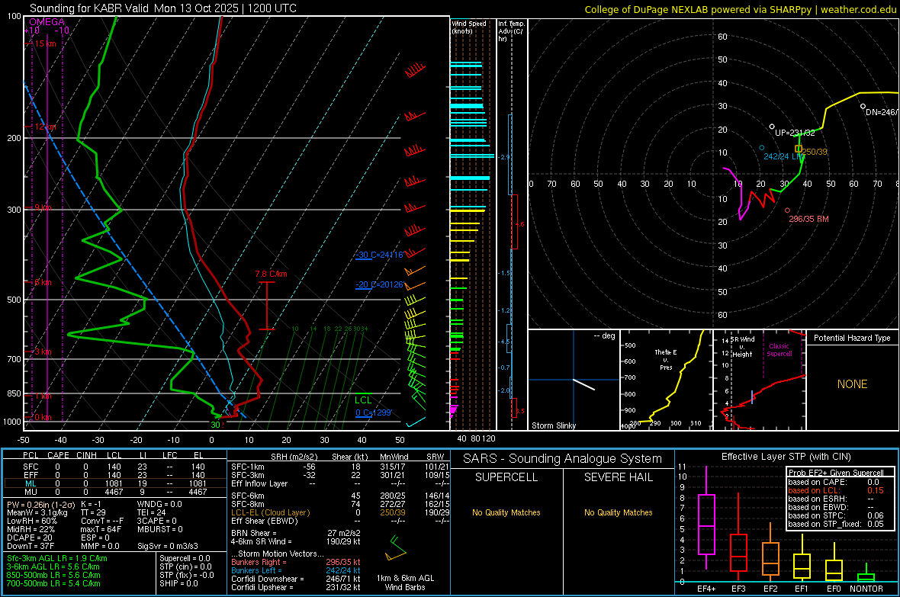Click the College of DuPage NEXLAB credit text
The image size is (900, 597).
741,9
